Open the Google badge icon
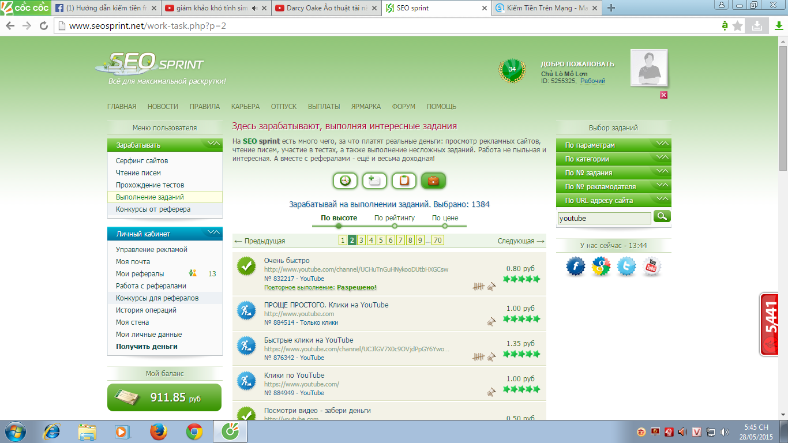Screen dimensions: 788x443 pyautogui.click(x=601, y=266)
